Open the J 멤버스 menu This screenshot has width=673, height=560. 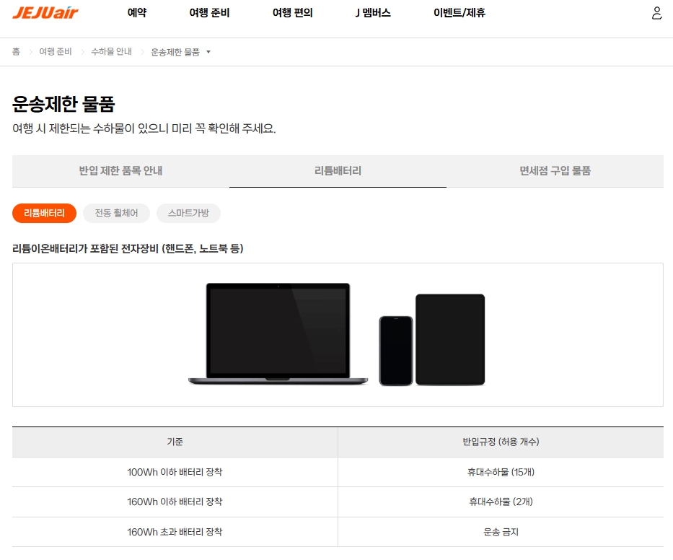coord(373,13)
